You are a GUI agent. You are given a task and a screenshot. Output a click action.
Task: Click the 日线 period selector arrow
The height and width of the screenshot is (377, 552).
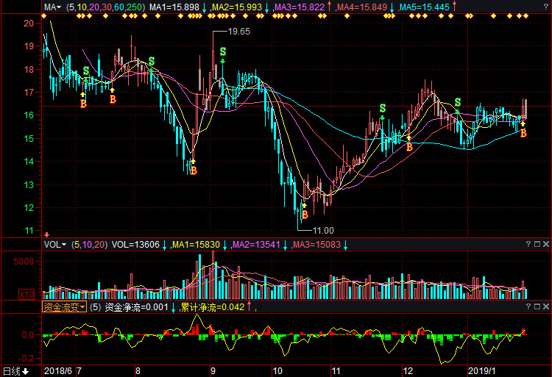[x=25, y=371]
